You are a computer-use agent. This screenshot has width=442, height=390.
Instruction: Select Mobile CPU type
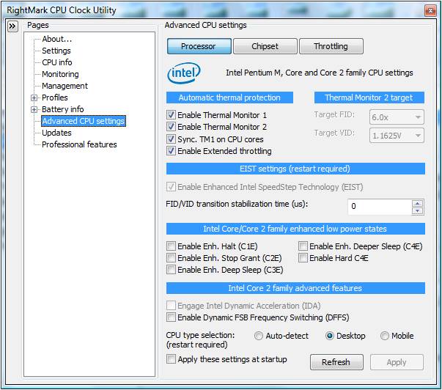(x=385, y=336)
